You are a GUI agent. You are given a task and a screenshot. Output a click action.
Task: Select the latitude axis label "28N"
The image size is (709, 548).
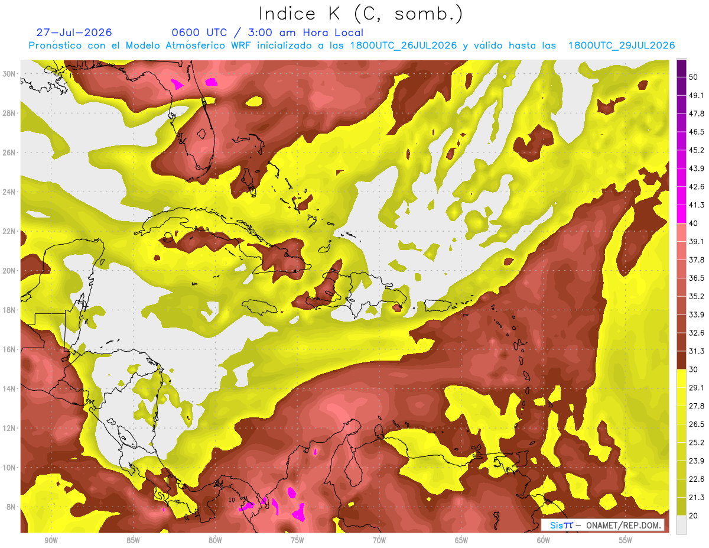(x=9, y=113)
